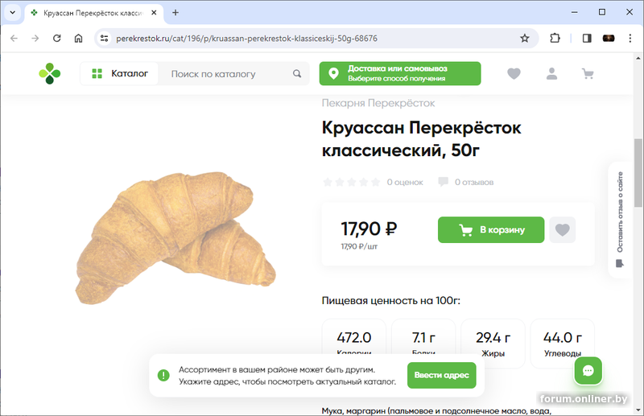Open the browser home page icon
Screen dimensions: 644x416
(78, 38)
